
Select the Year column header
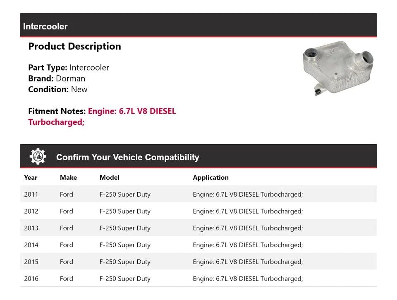[31, 178]
